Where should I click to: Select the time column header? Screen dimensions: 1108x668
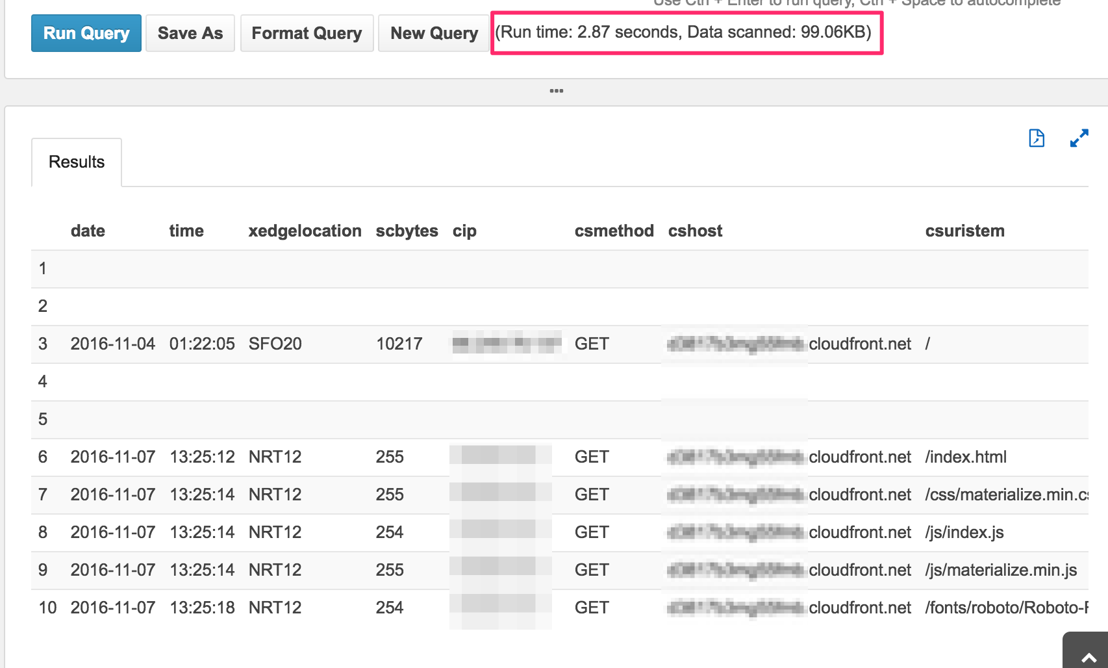pyautogui.click(x=186, y=231)
